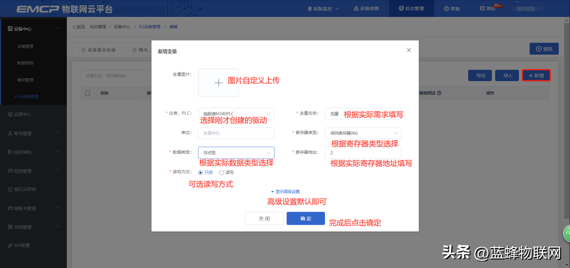Image resolution: width=570 pixels, height=268 pixels.
Task: Click the plus icon to upload variable image
Action: tap(218, 83)
